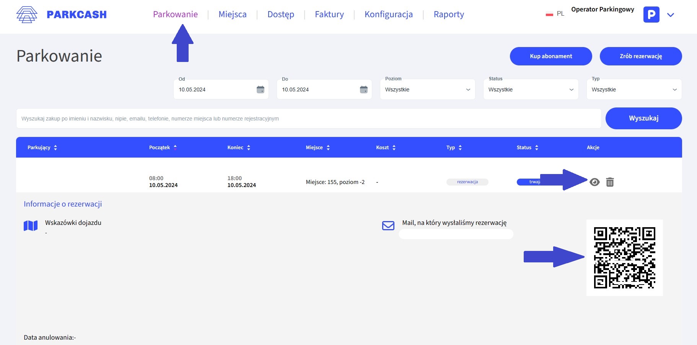The width and height of the screenshot is (697, 345).
Task: Go to the Miejsca menu tab
Action: click(233, 15)
